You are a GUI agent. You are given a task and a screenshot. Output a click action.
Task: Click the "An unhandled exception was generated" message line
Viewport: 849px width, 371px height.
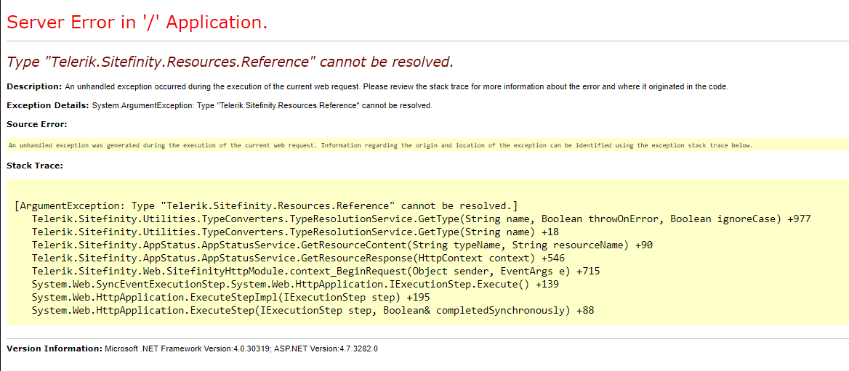tap(381, 145)
